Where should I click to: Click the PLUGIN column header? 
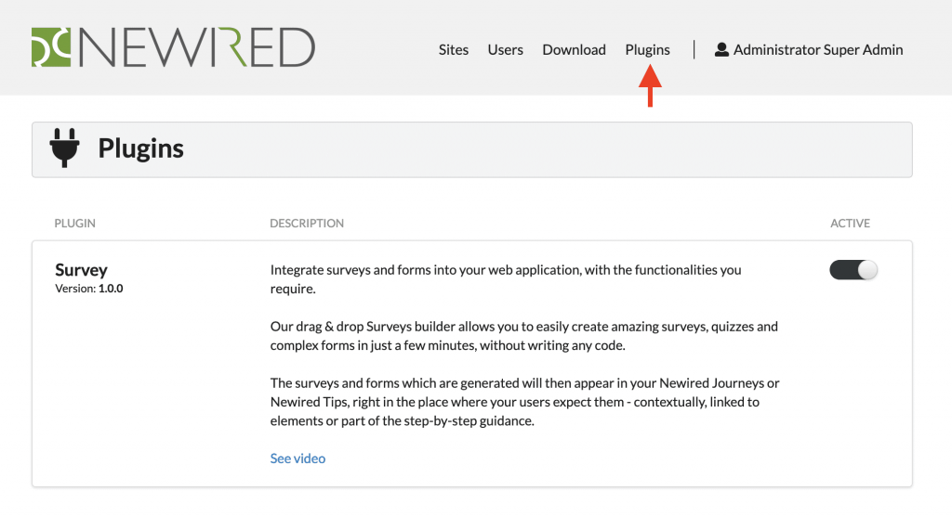tap(74, 223)
